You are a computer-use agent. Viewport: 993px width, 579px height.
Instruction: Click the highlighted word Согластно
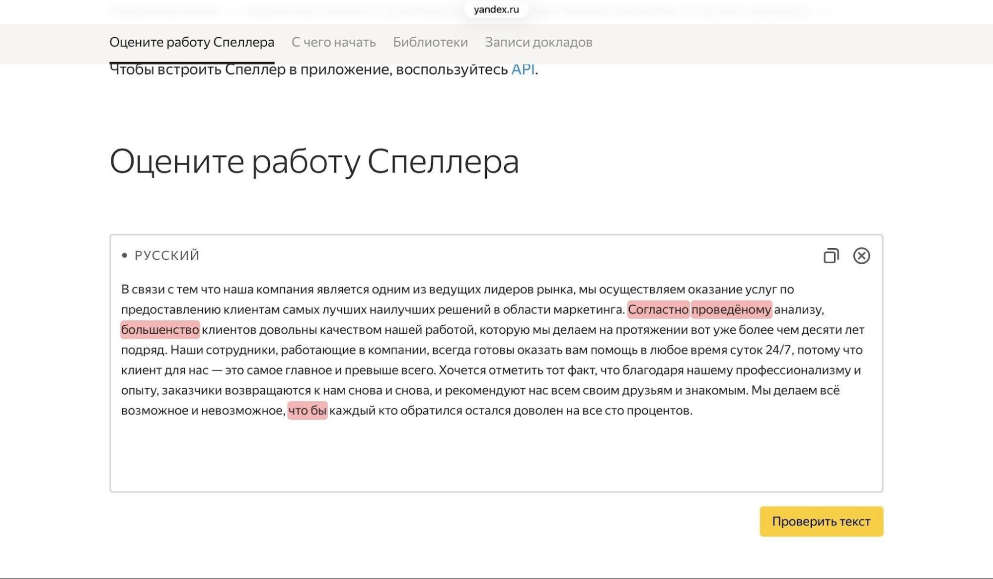click(658, 309)
